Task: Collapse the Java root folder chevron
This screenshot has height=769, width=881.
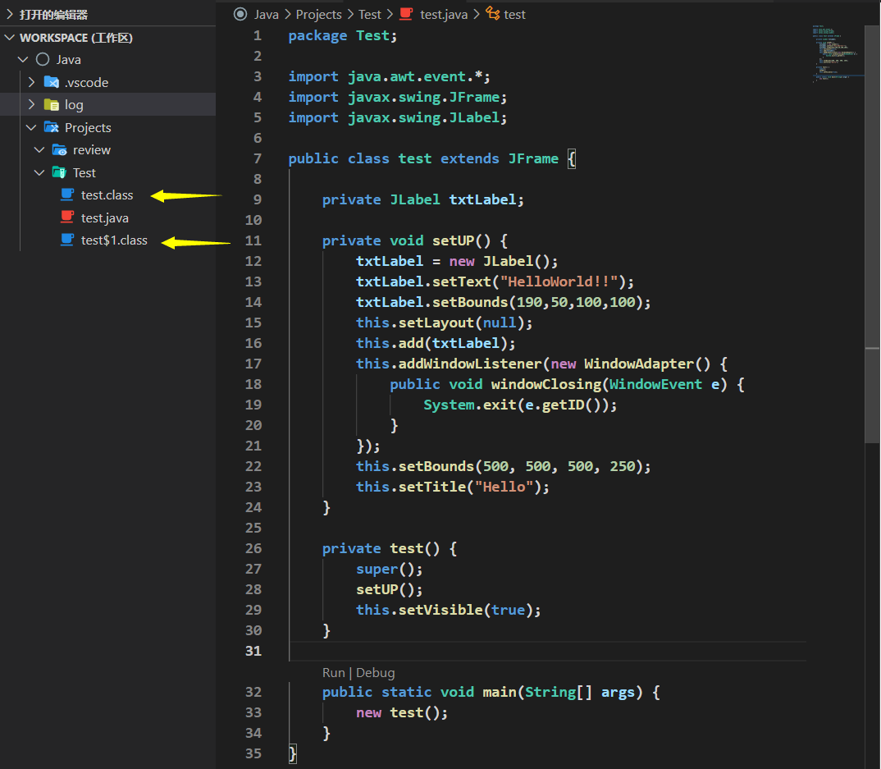Action: click(x=23, y=60)
